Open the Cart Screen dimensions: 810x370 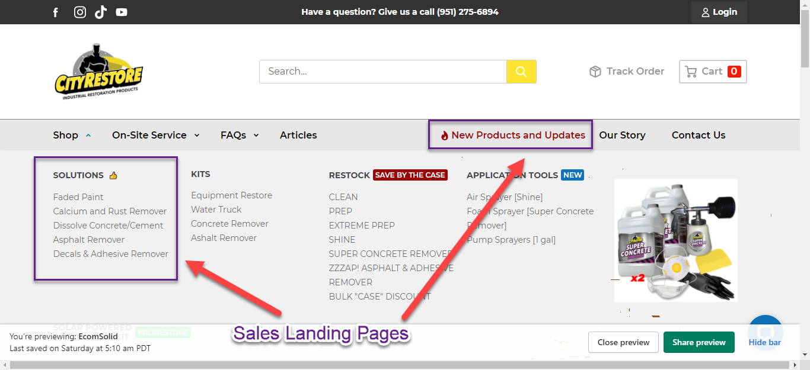(x=713, y=71)
